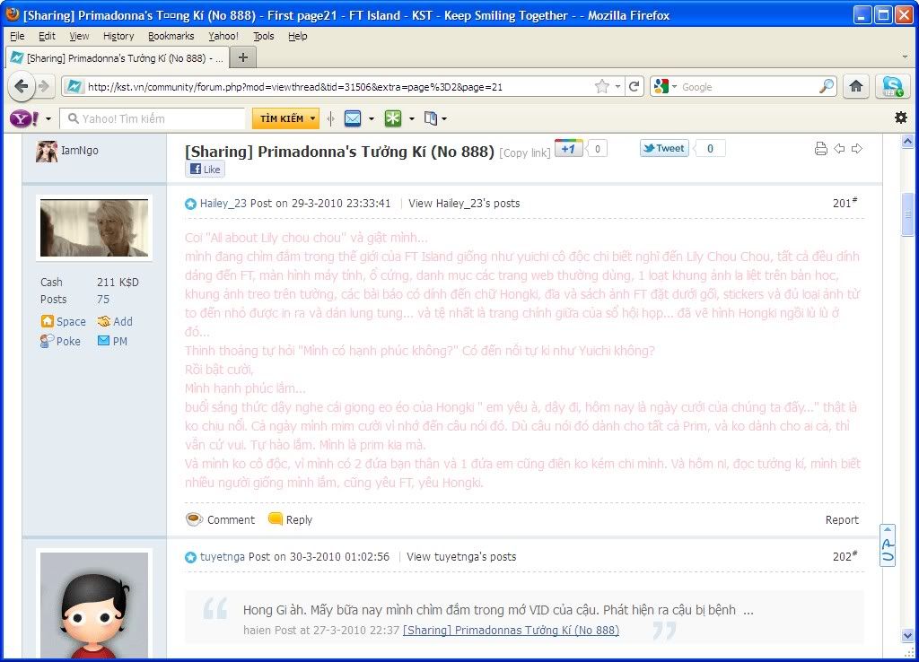Expand the green asterisk dropdown arrow
This screenshot has width=919, height=662.
(x=411, y=119)
